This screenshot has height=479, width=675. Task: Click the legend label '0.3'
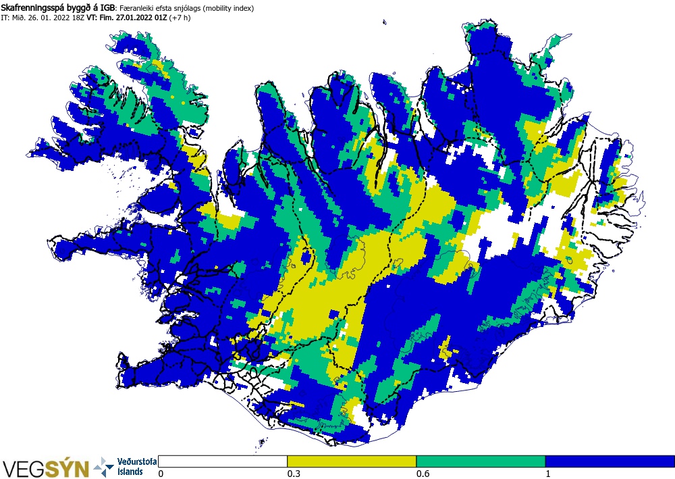pos(294,474)
